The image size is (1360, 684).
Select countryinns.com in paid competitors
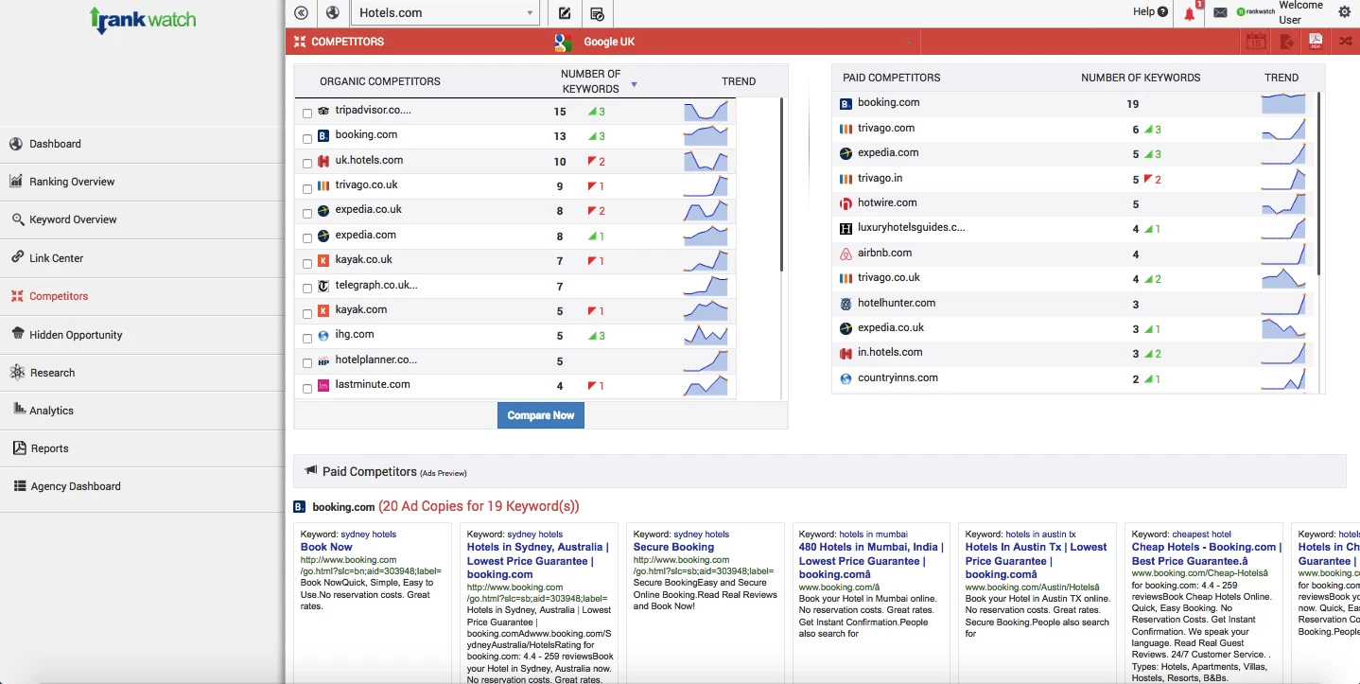click(898, 377)
